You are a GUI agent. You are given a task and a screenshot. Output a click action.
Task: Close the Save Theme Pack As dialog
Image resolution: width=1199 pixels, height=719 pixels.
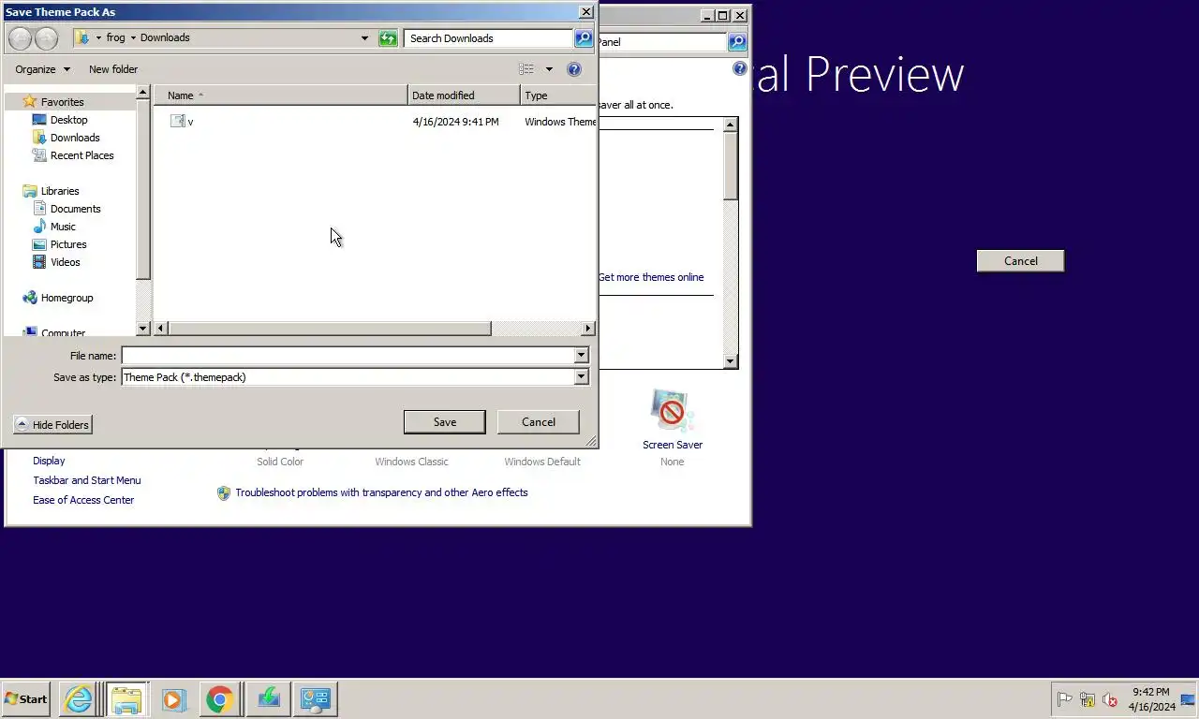(585, 12)
